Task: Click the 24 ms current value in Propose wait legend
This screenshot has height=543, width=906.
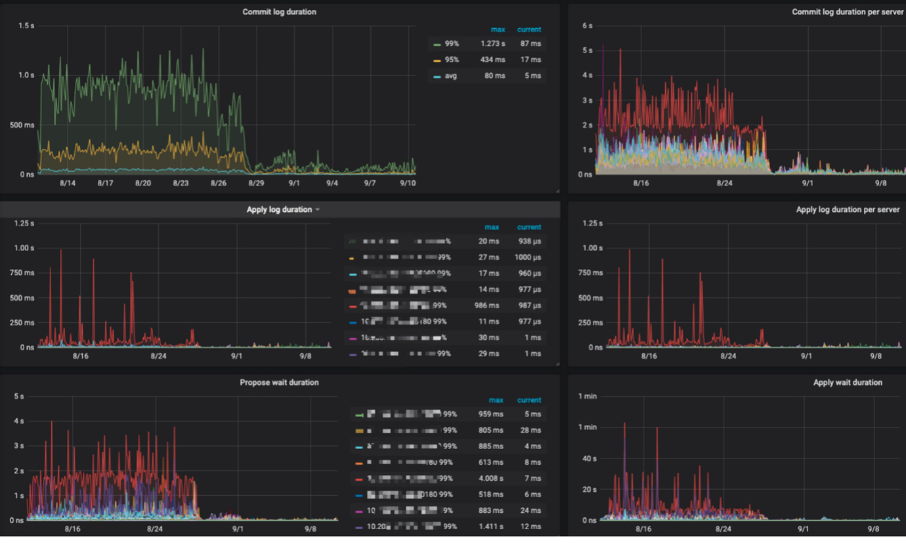Action: click(531, 511)
